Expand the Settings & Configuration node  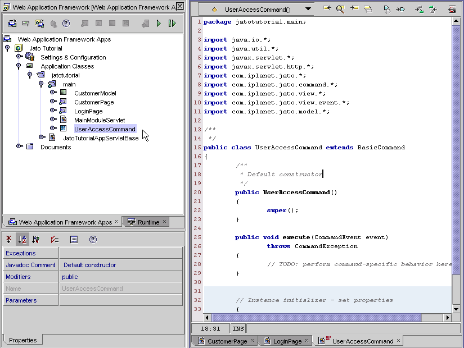20,57
